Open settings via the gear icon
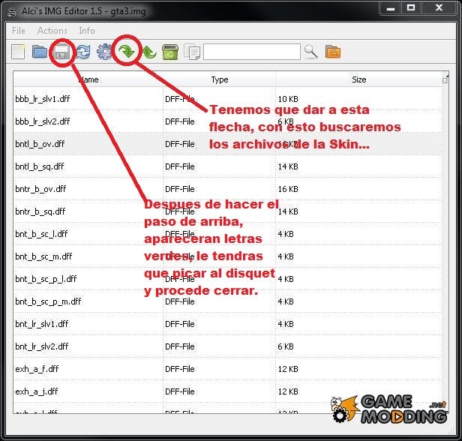Image resolution: width=462 pixels, height=441 pixels. [105, 52]
